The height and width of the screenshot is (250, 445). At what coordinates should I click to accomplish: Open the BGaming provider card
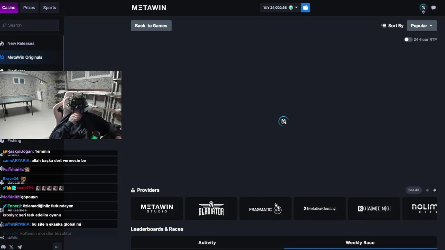[x=374, y=209]
